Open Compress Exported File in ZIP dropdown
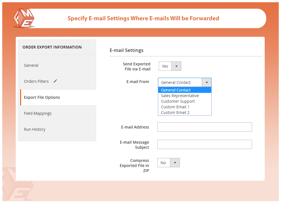The width and height of the screenshot is (281, 204). point(169,163)
